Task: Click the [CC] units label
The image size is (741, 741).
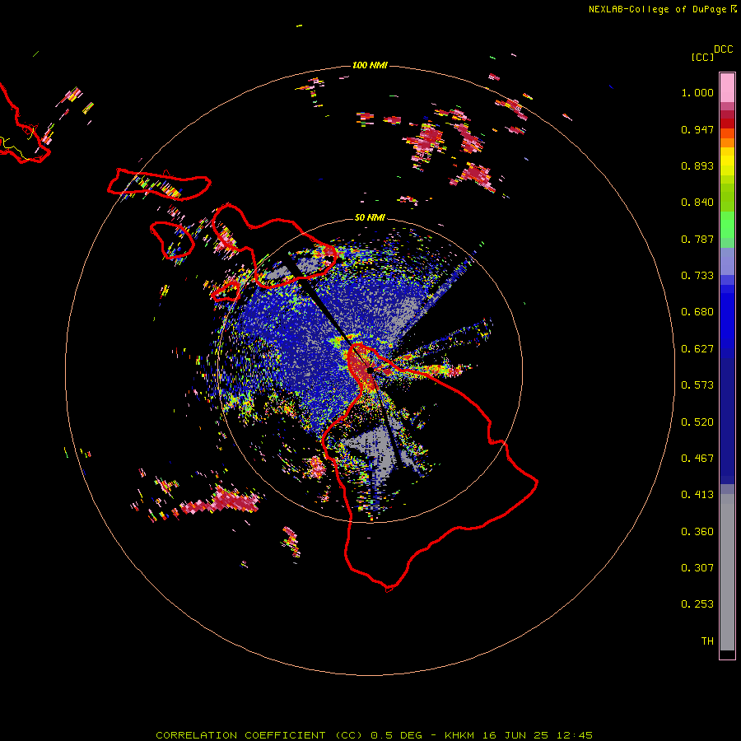Action: coord(702,57)
